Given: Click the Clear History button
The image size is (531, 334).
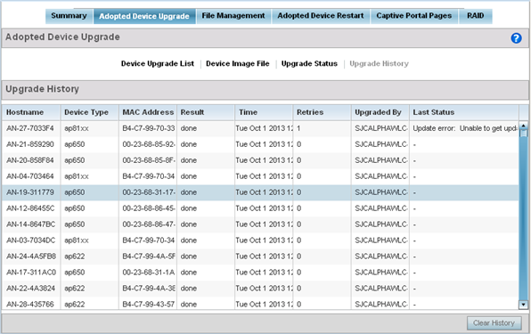Looking at the screenshot, I should point(494,322).
